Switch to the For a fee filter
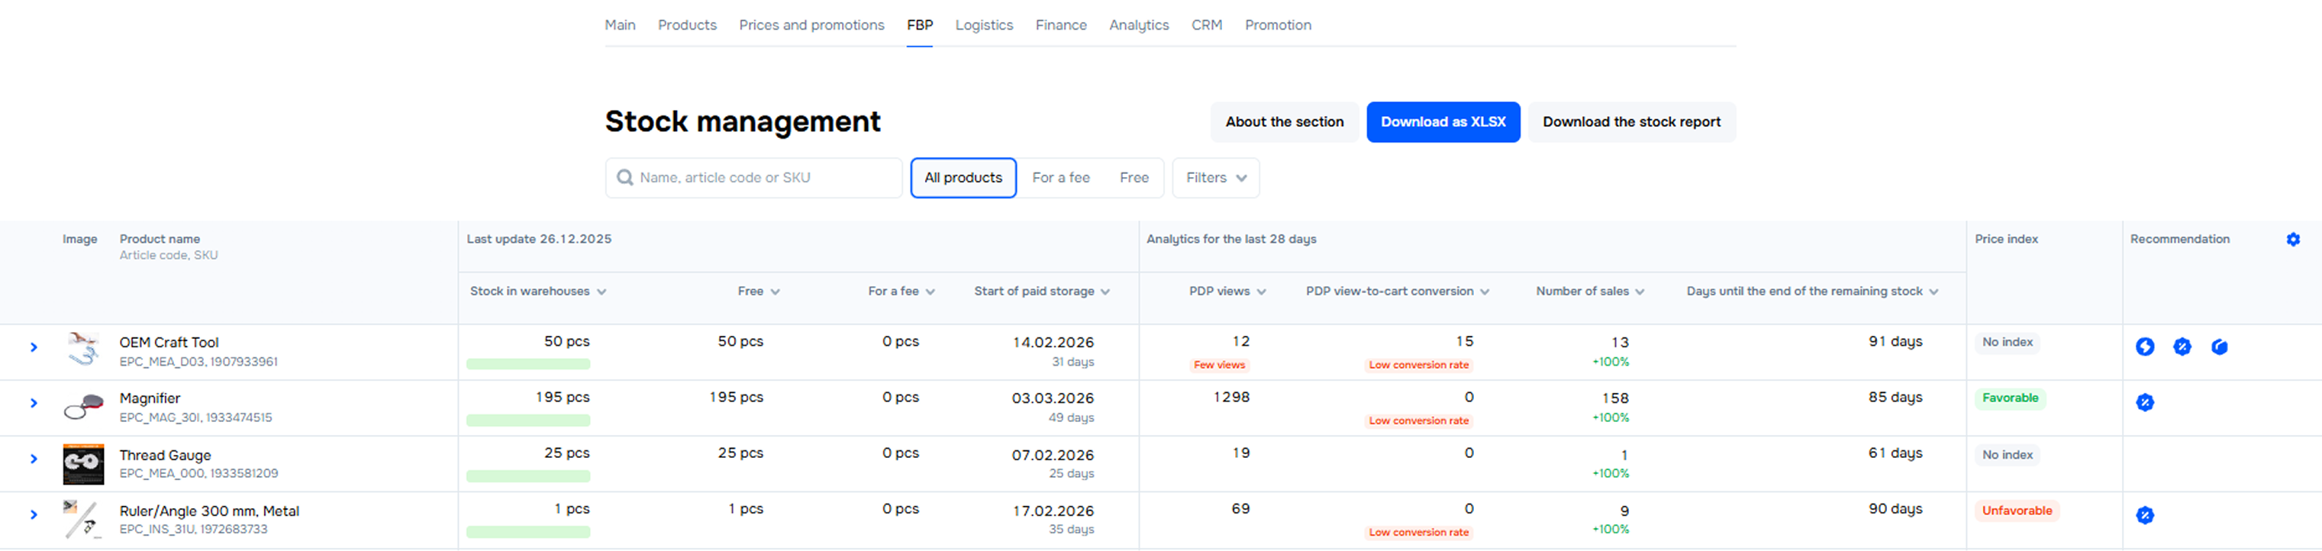The height and width of the screenshot is (551, 2322). tap(1060, 178)
